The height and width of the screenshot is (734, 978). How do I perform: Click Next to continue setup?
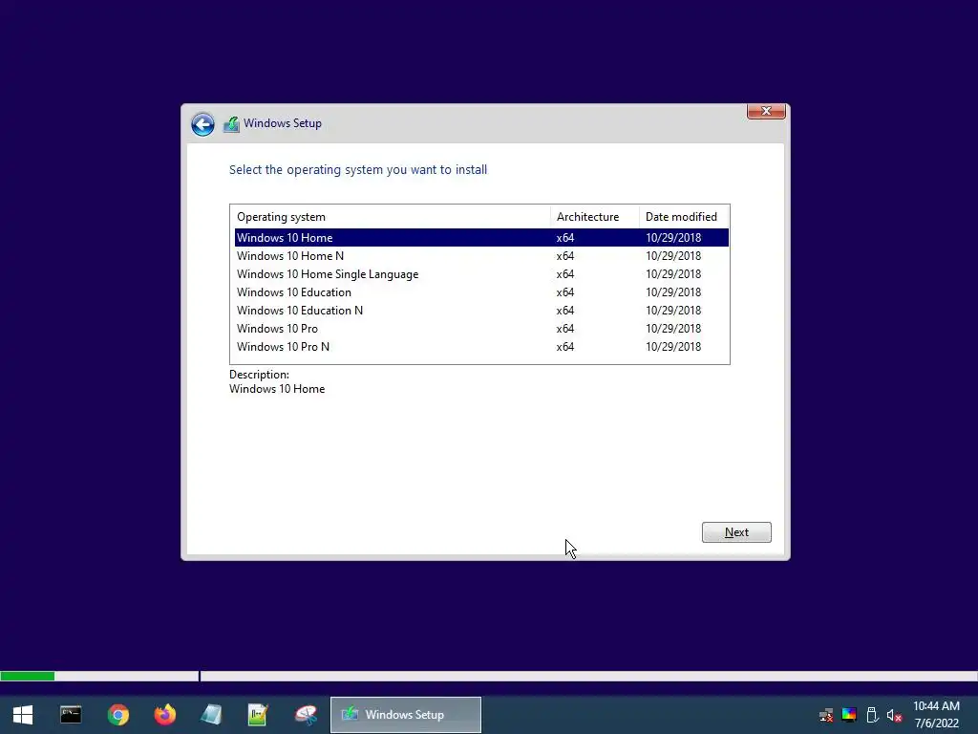pyautogui.click(x=736, y=532)
